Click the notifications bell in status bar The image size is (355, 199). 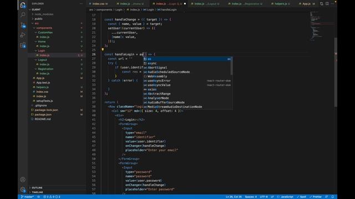pos(333,197)
